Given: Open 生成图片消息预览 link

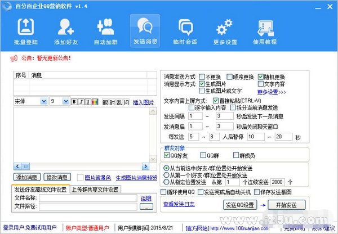Looking at the screenshot, I should pos(136,178).
